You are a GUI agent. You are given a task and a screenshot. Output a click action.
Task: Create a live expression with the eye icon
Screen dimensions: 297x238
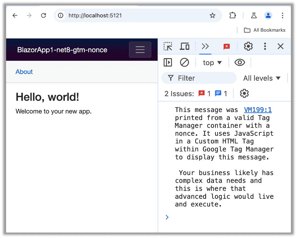240,62
